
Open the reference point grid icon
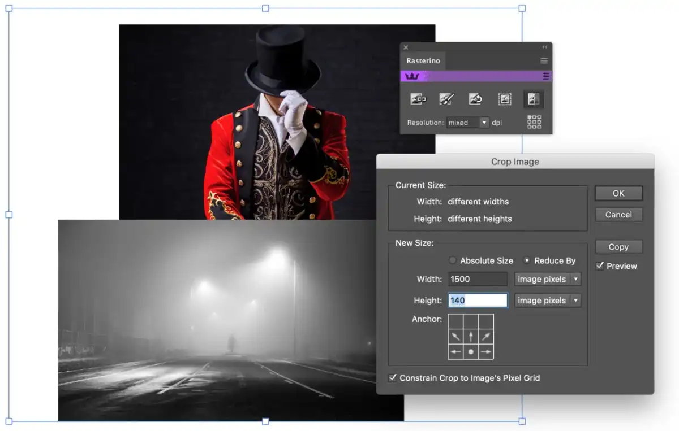click(x=534, y=122)
